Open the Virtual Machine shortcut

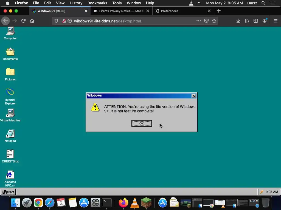tap(10, 115)
